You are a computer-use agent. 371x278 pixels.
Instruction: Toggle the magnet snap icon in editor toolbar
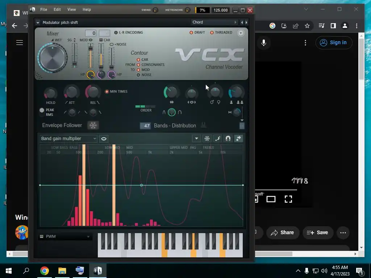pyautogui.click(x=228, y=139)
